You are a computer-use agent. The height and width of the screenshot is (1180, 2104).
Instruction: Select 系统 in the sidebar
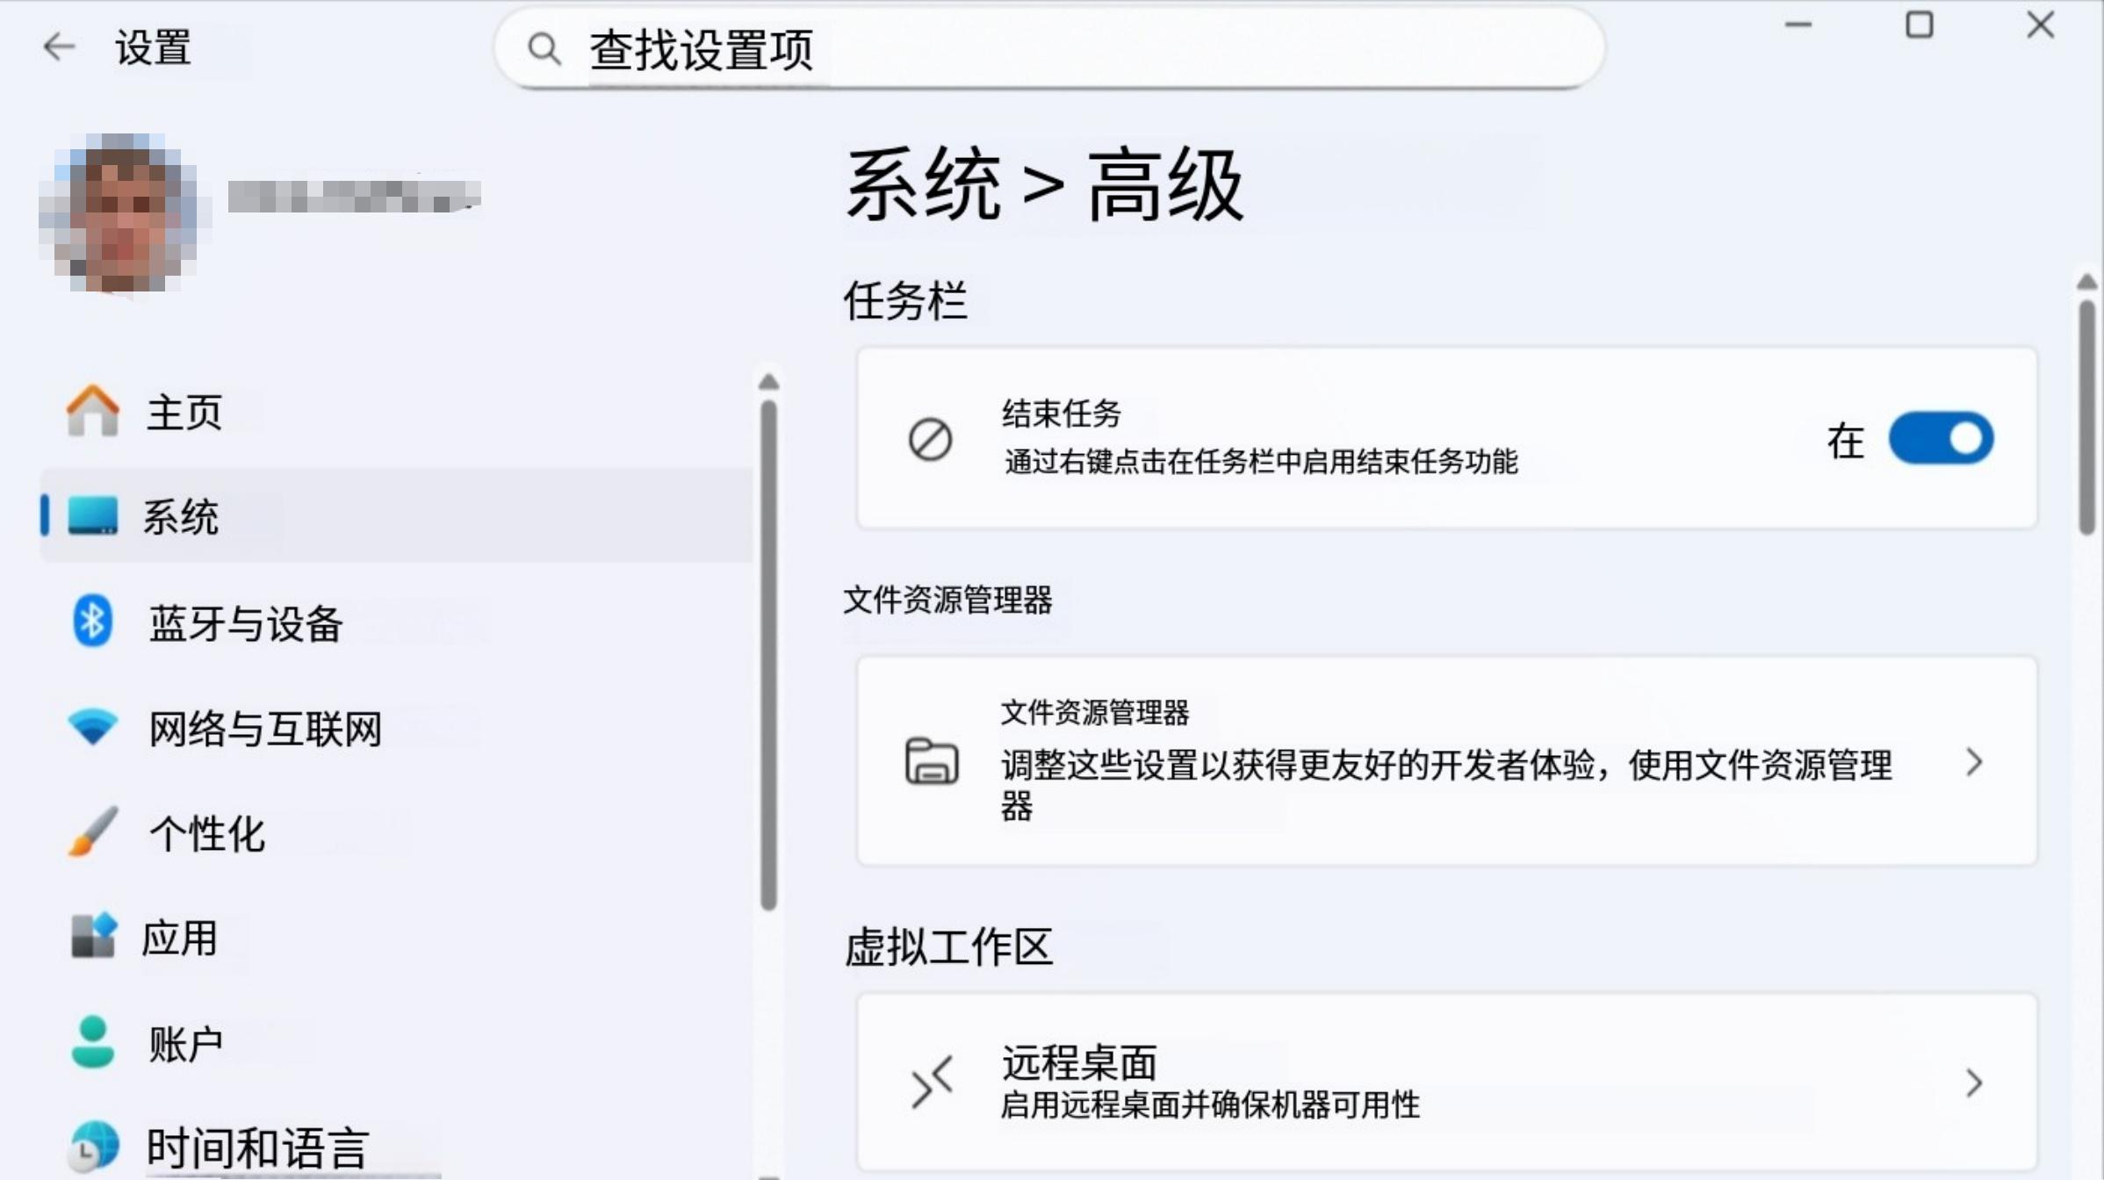pos(181,516)
